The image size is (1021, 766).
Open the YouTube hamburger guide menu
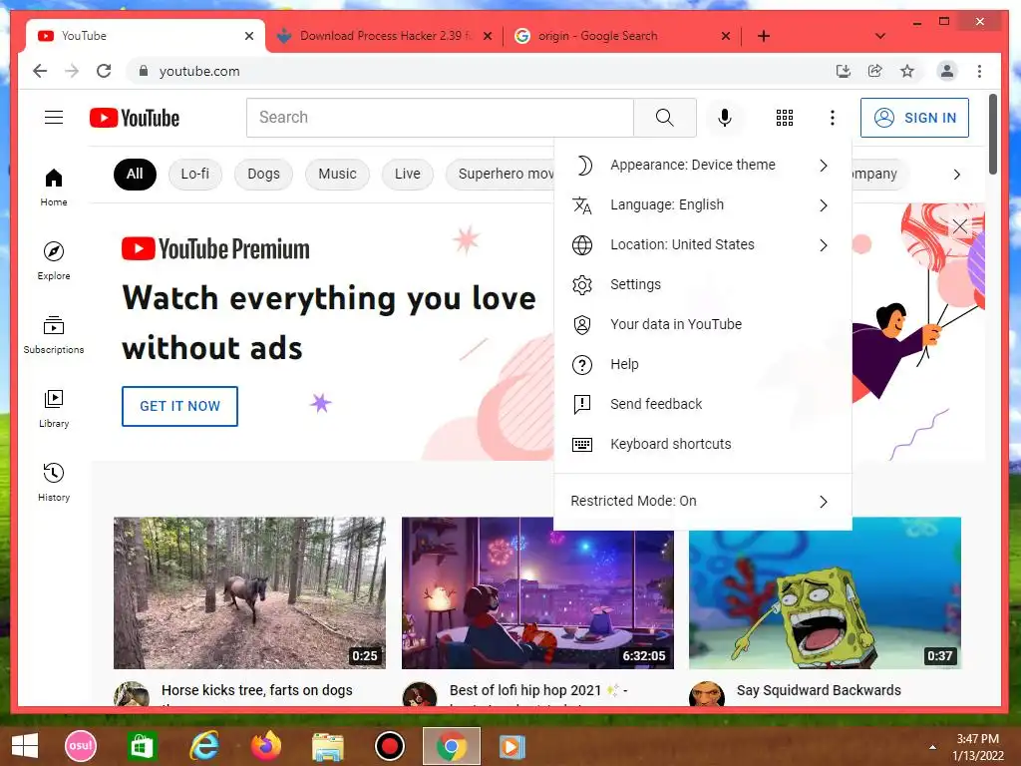coord(54,118)
